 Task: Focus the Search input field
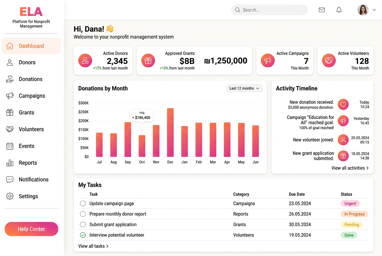[x=269, y=10]
